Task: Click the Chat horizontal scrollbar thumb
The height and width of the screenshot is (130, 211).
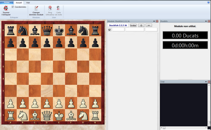Action: pyautogui.click(x=165, y=128)
